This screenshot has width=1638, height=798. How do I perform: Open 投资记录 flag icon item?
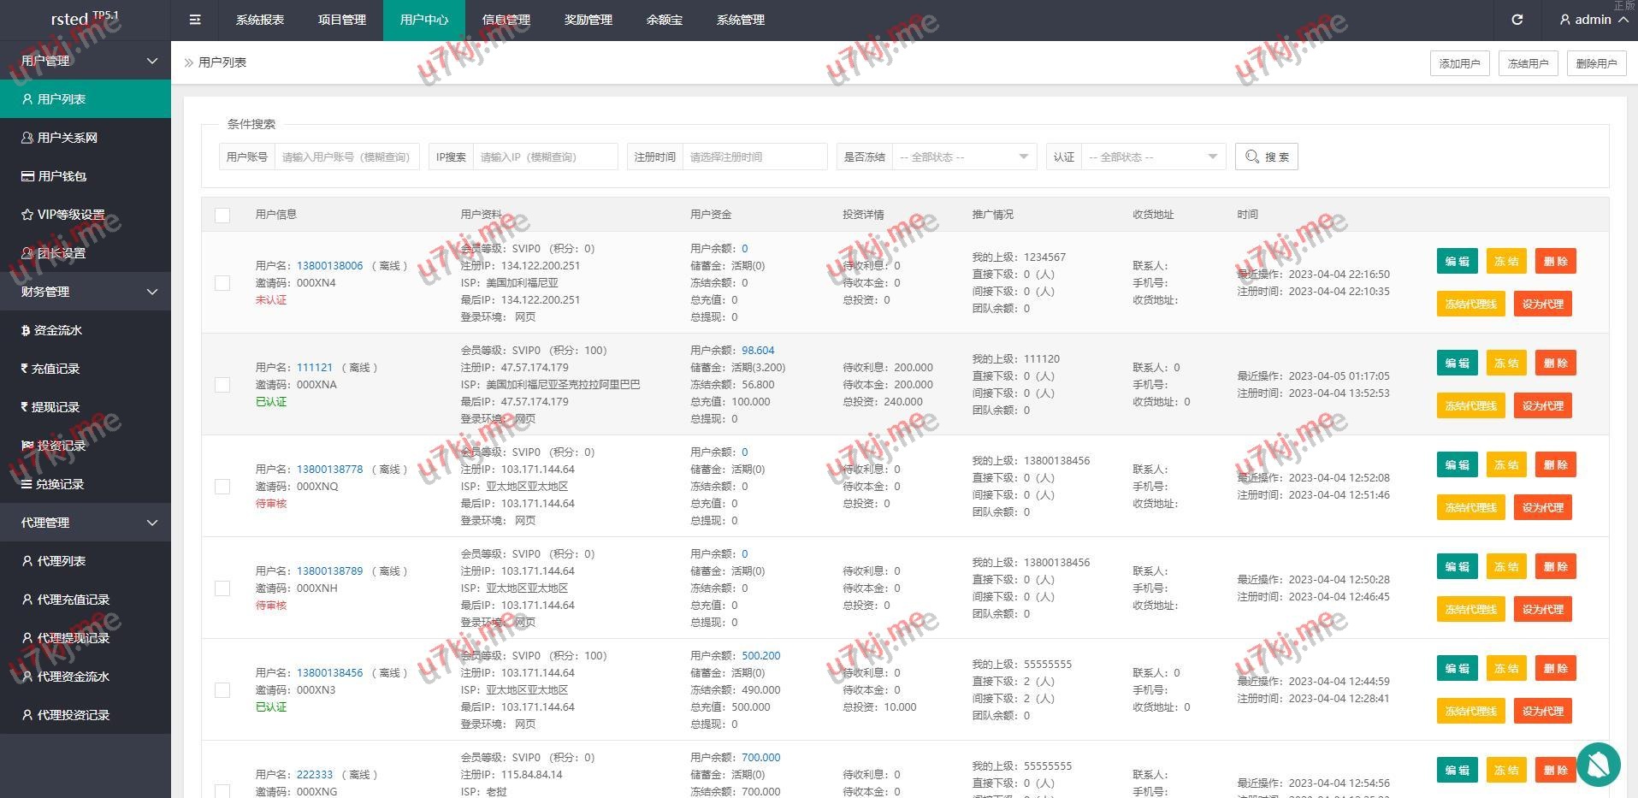coord(27,446)
